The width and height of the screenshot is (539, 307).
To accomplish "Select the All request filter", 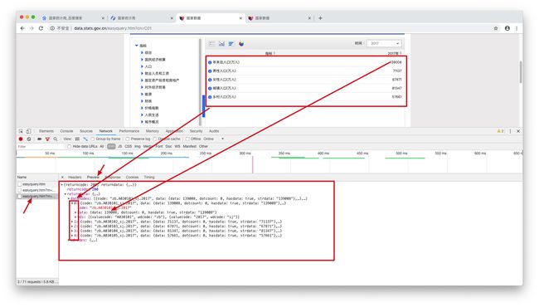I will point(102,147).
